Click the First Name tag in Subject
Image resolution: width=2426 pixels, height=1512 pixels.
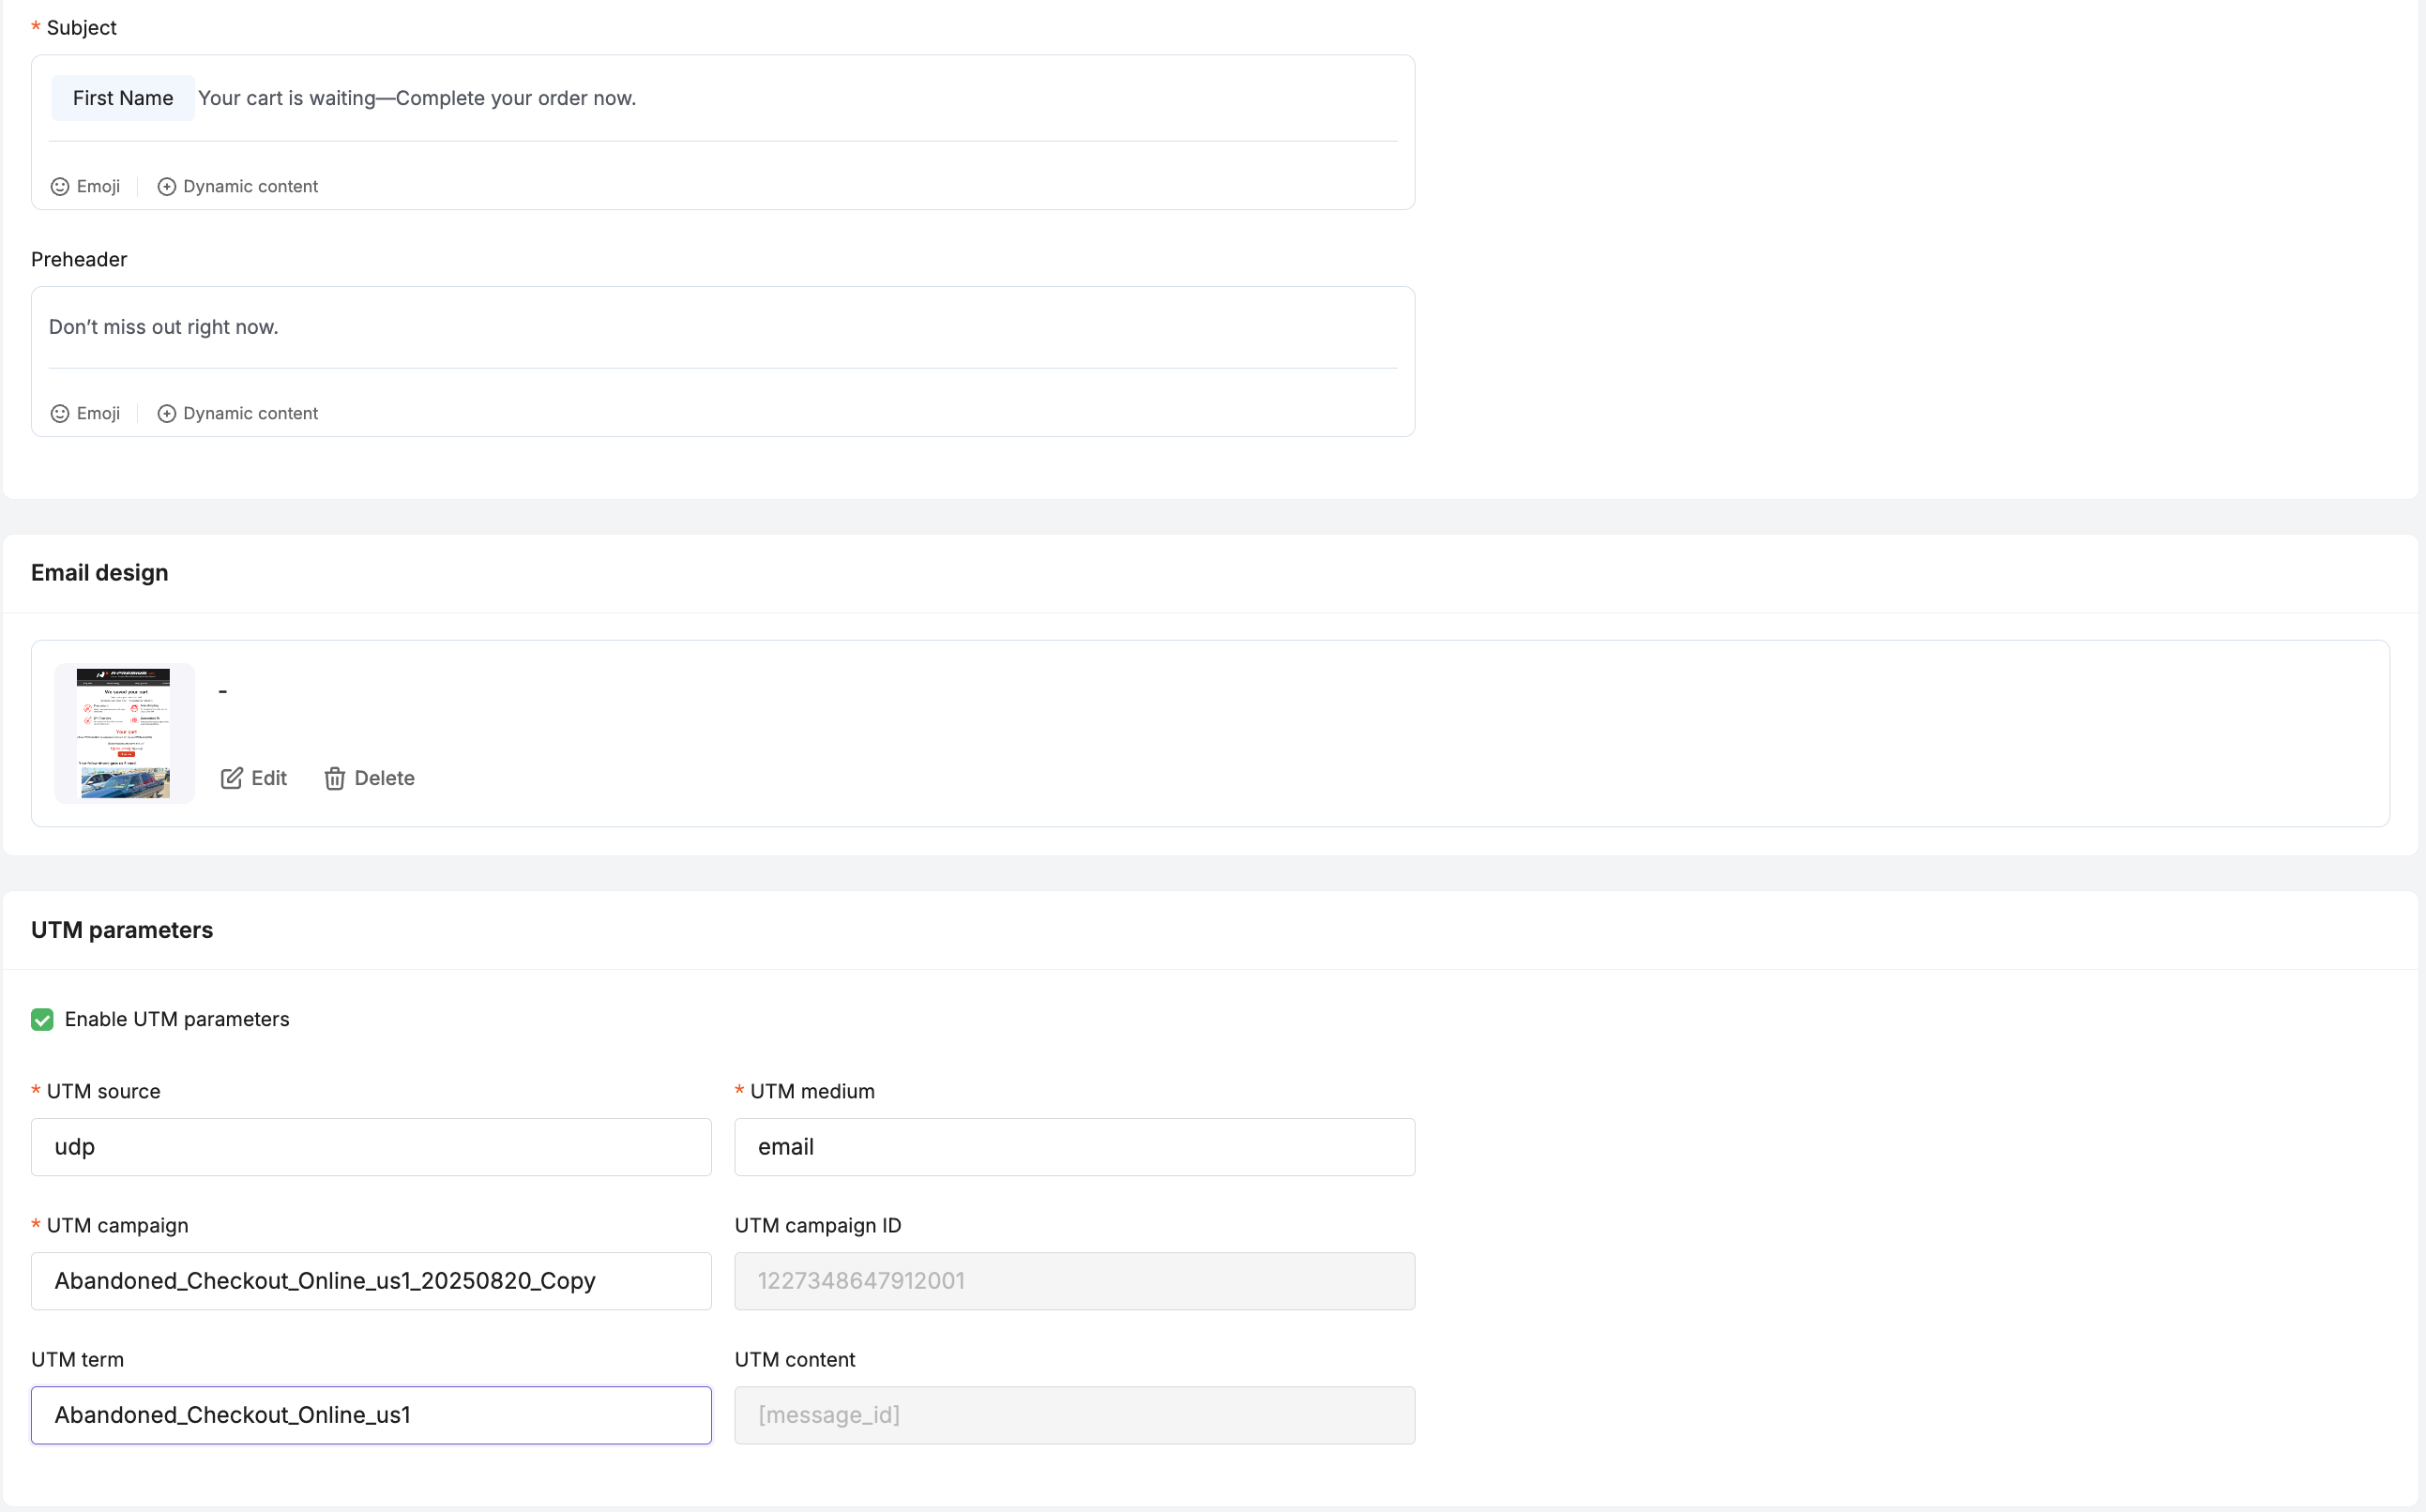pos(123,98)
